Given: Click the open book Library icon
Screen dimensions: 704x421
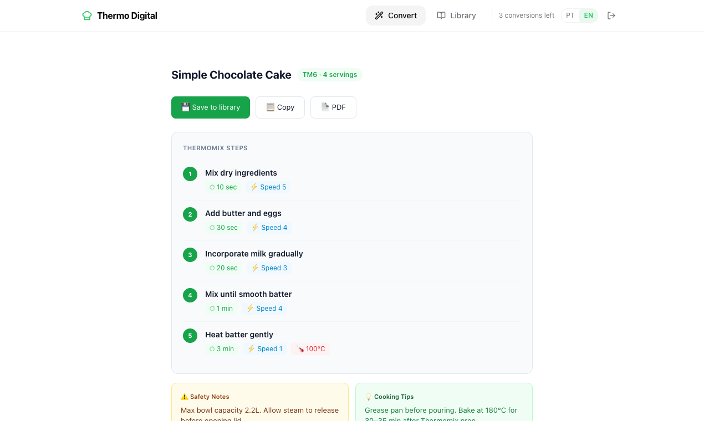Looking at the screenshot, I should tap(441, 16).
